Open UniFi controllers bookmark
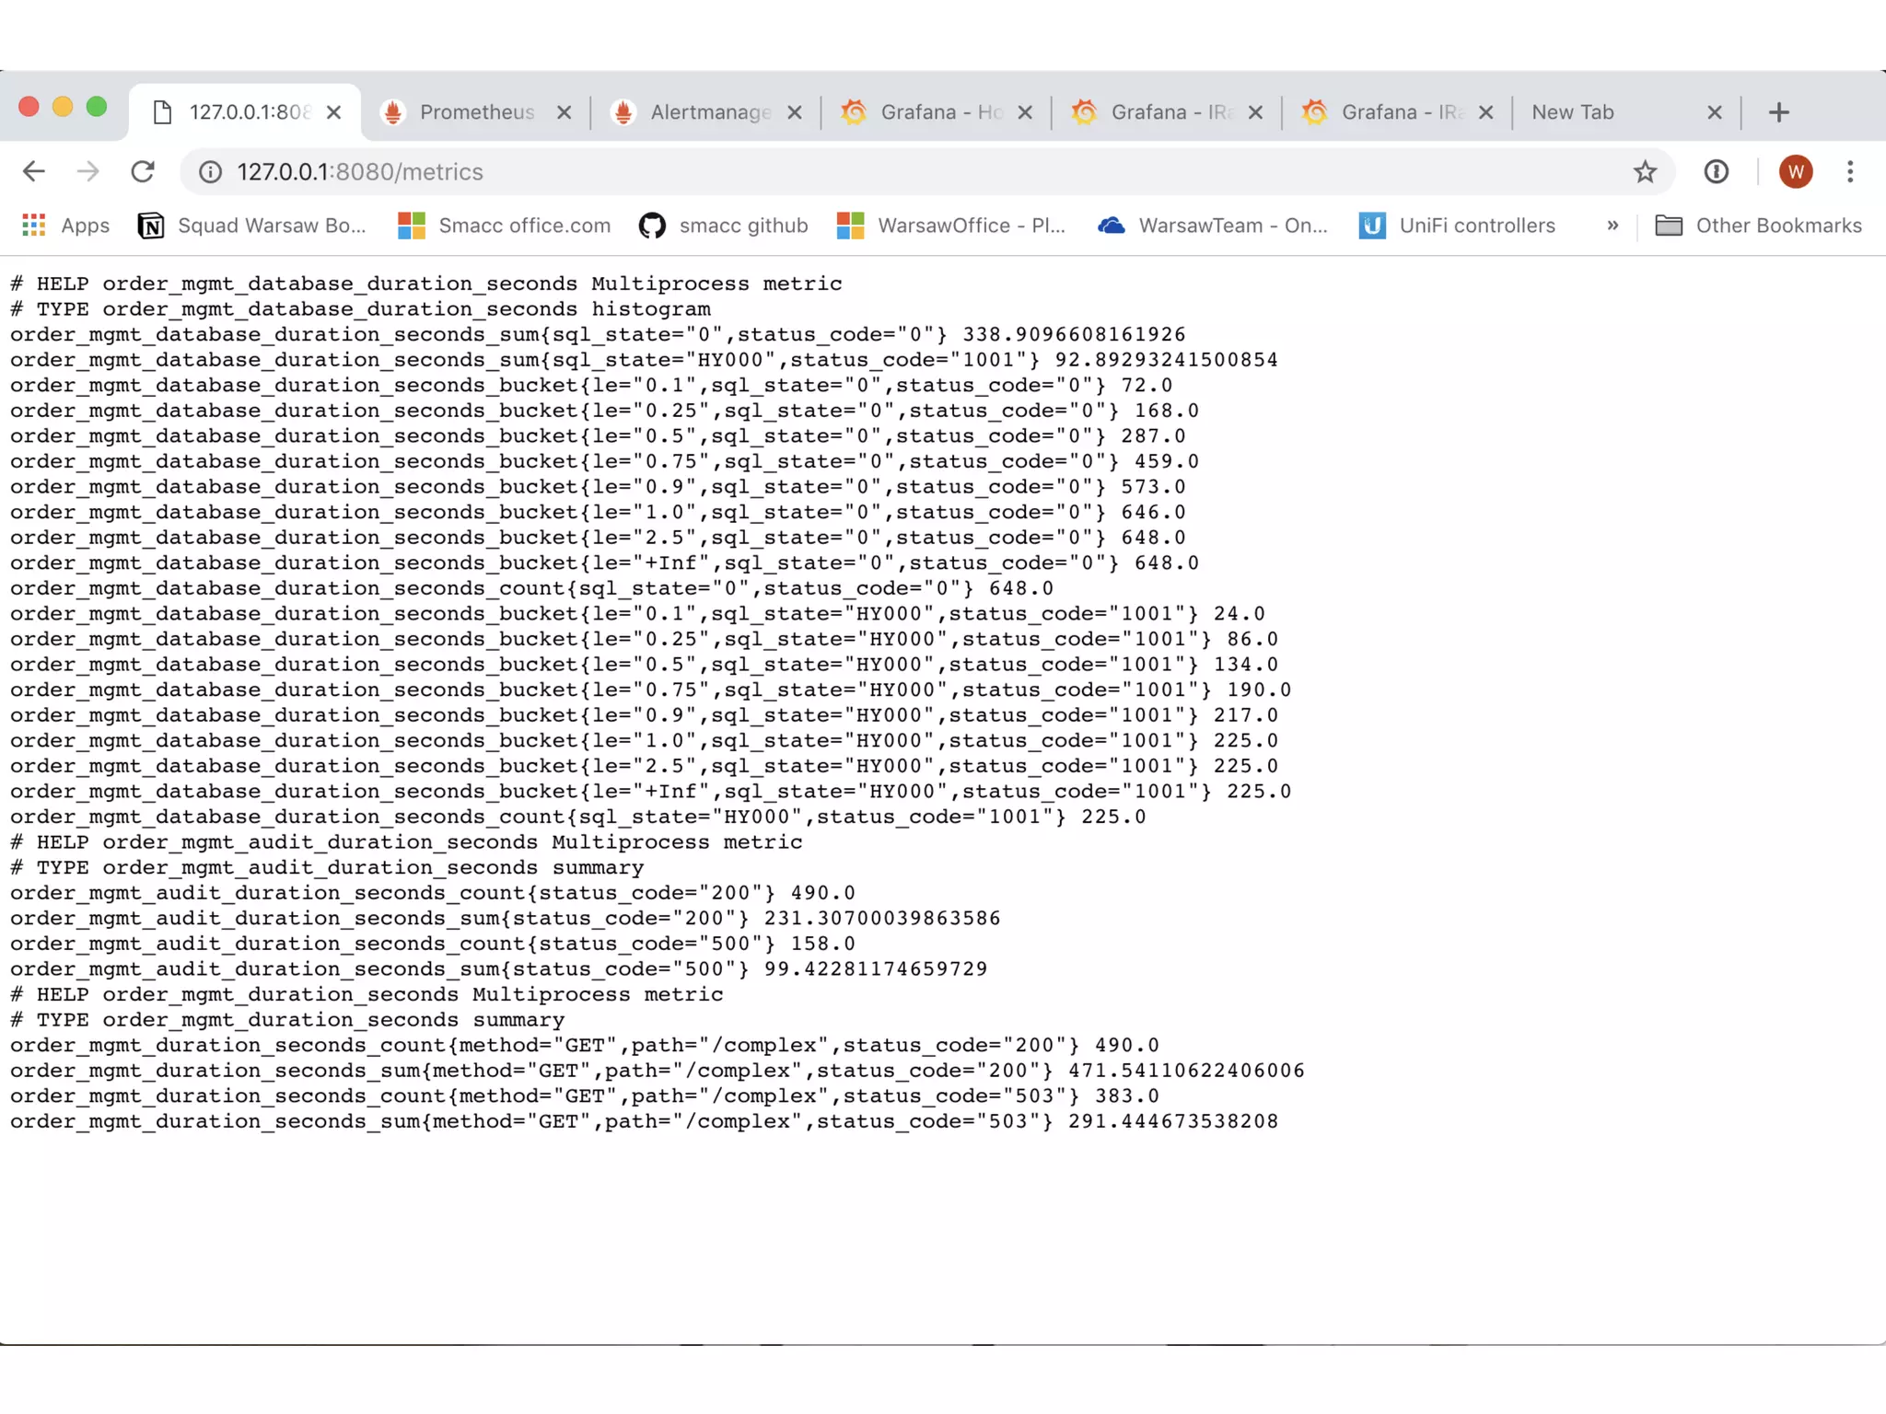The width and height of the screenshot is (1886, 1414). (x=1458, y=226)
